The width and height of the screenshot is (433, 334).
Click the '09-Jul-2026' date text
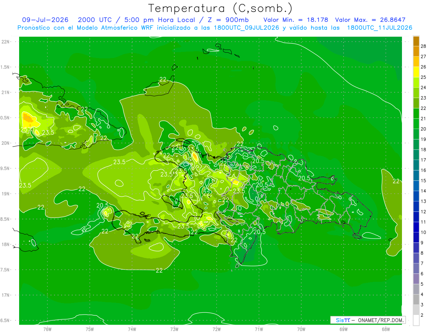coord(45,20)
